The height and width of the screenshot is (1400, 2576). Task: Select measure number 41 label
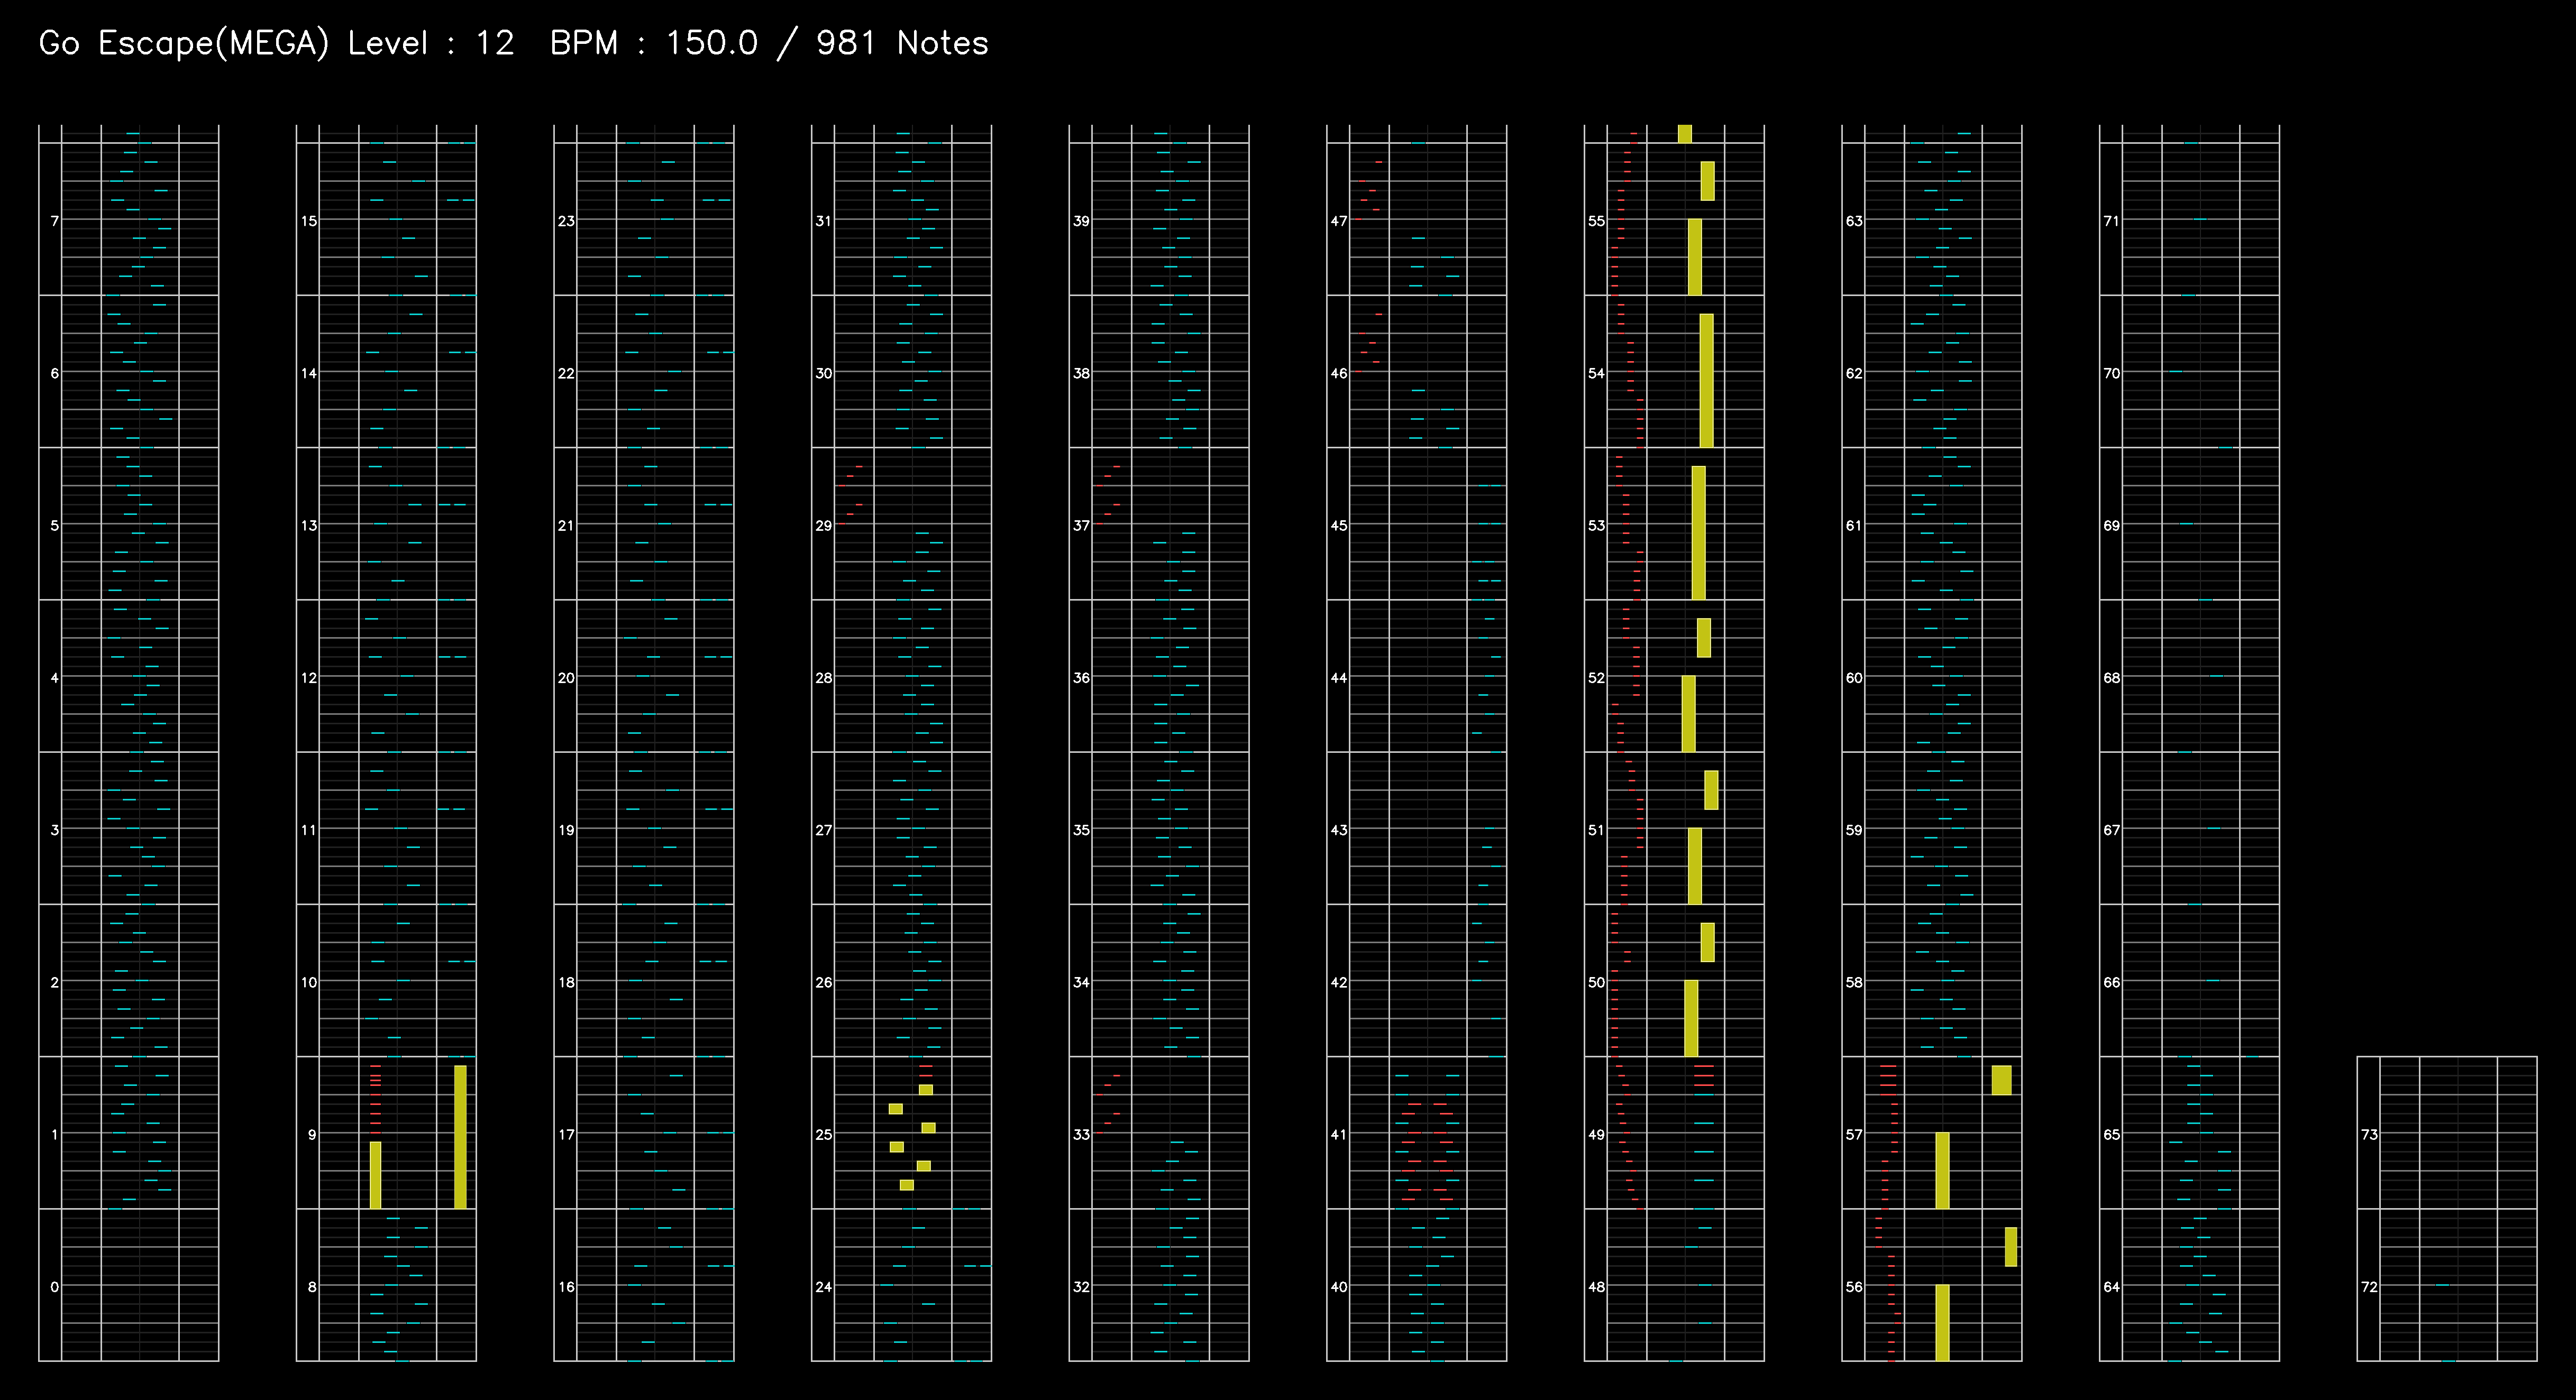(1339, 1134)
